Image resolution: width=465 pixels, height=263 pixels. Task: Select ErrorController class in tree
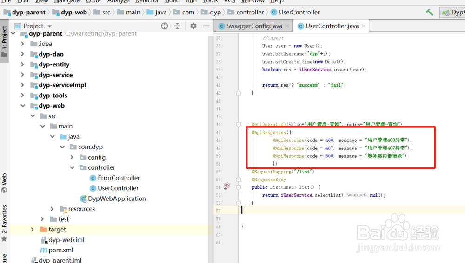pos(119,178)
